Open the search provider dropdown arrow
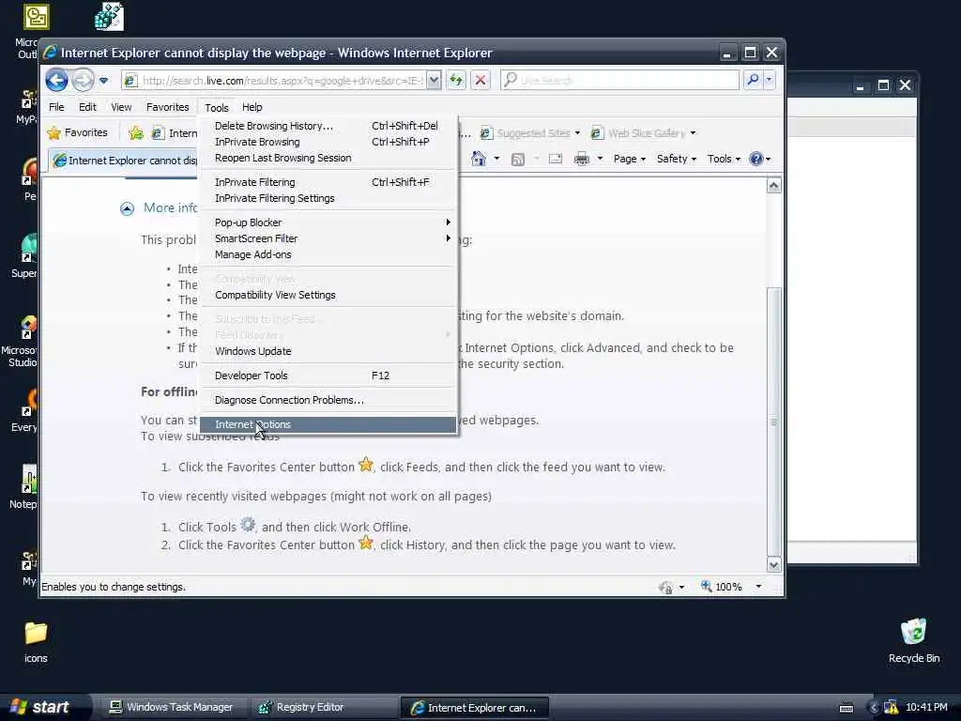961x721 pixels. 770,80
